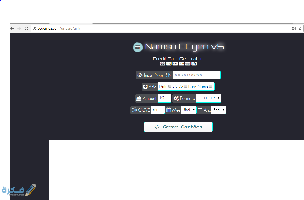Image resolution: width=304 pixels, height=200 pixels.
Task: Open the Formato CHECKER dropdown
Action: tap(209, 98)
